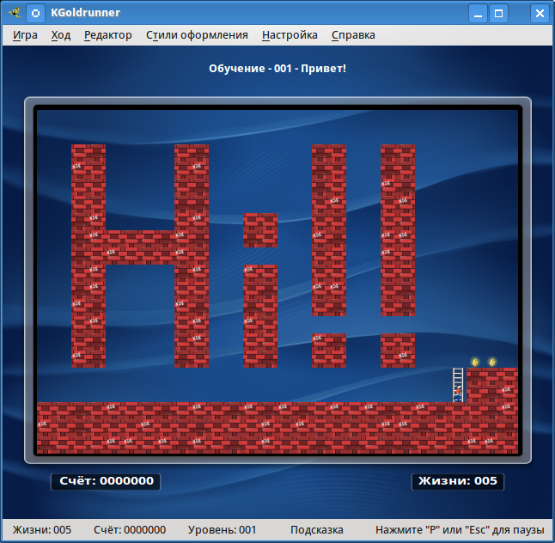The width and height of the screenshot is (555, 543).
Task: Click the left gold nugget on the brick ledge
Action: (x=475, y=362)
